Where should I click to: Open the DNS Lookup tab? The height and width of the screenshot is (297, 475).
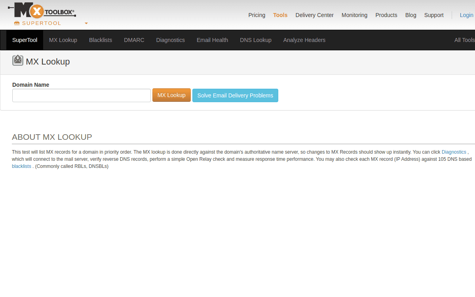pos(255,40)
